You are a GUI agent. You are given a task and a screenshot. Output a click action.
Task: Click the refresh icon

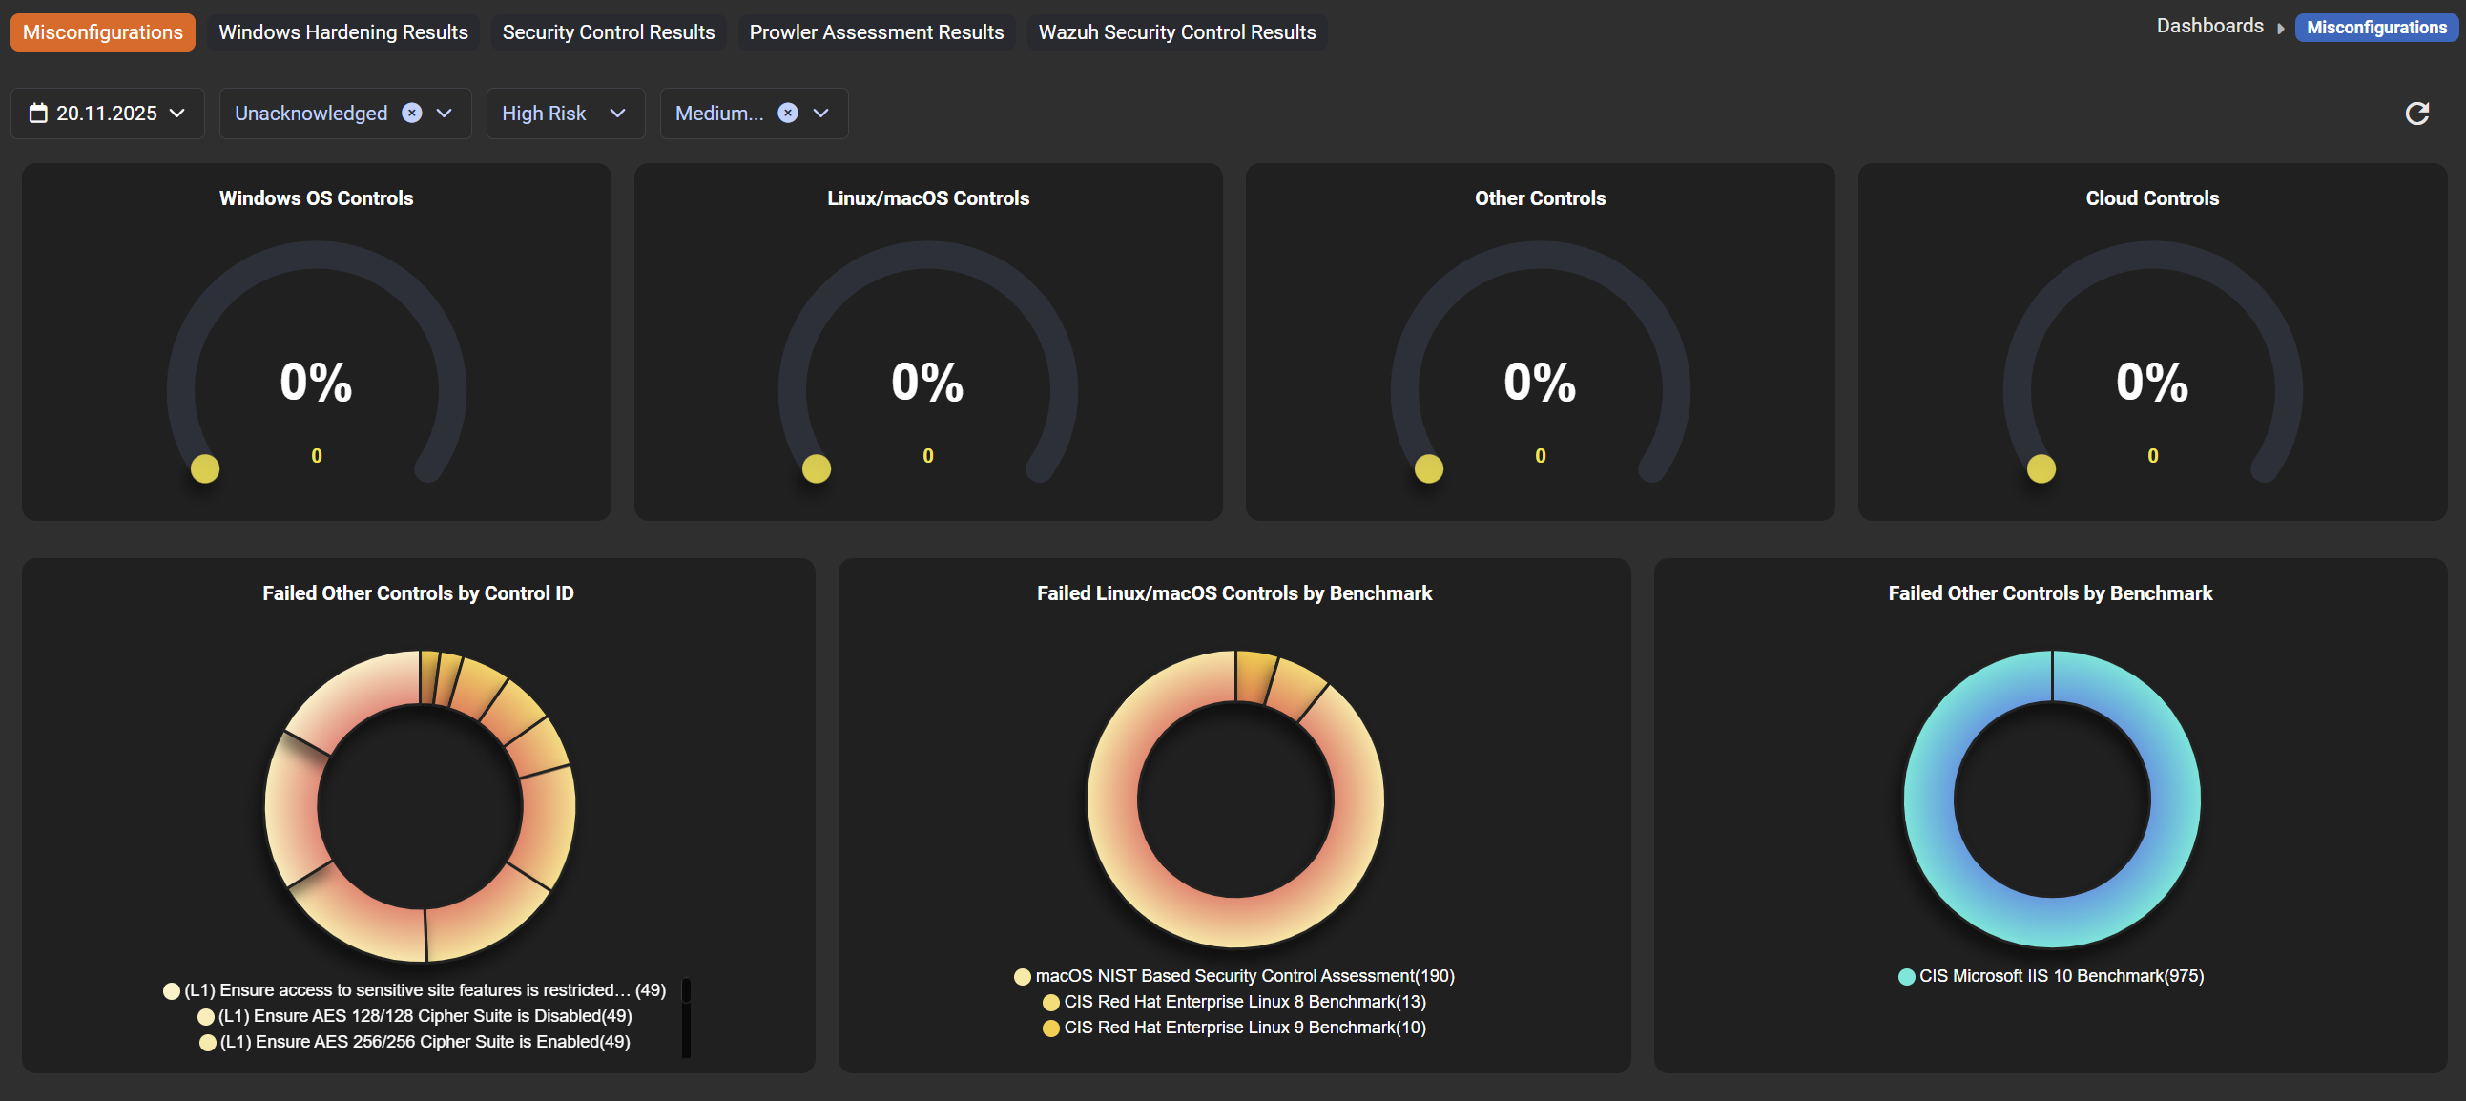pyautogui.click(x=2416, y=113)
